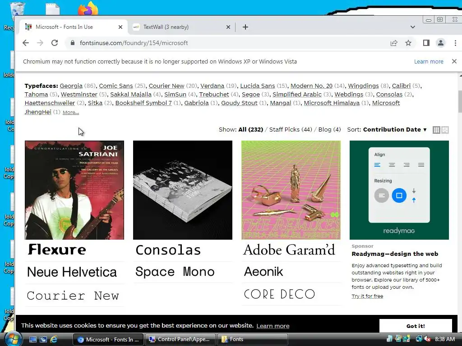Click the share page icon in address bar
Viewport: 462px width, 346px height.
pos(393,43)
